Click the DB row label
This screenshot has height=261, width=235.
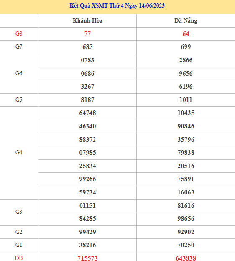(19, 258)
